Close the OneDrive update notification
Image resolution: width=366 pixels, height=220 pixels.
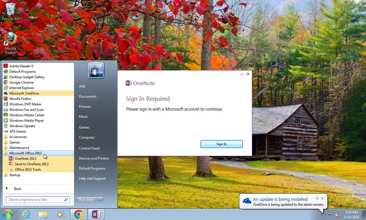pyautogui.click(x=322, y=198)
